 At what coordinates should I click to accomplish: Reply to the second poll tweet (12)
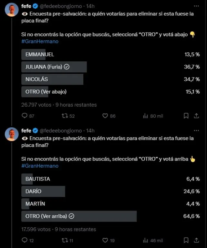click(28, 240)
